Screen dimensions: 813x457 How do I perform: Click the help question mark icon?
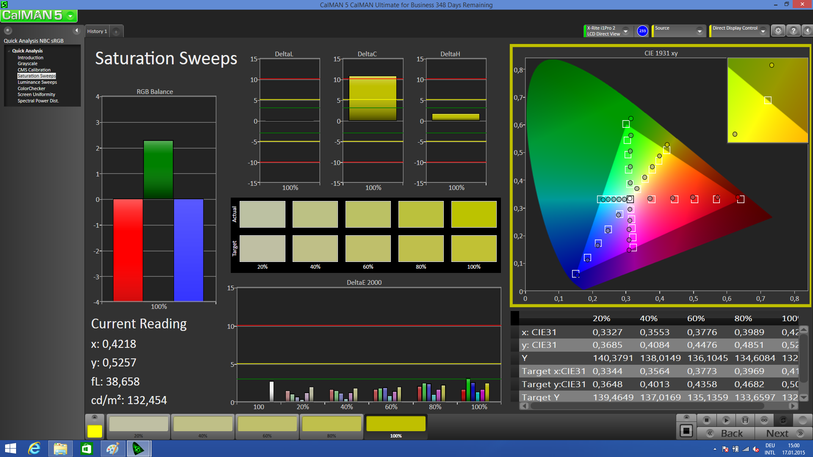click(x=793, y=31)
